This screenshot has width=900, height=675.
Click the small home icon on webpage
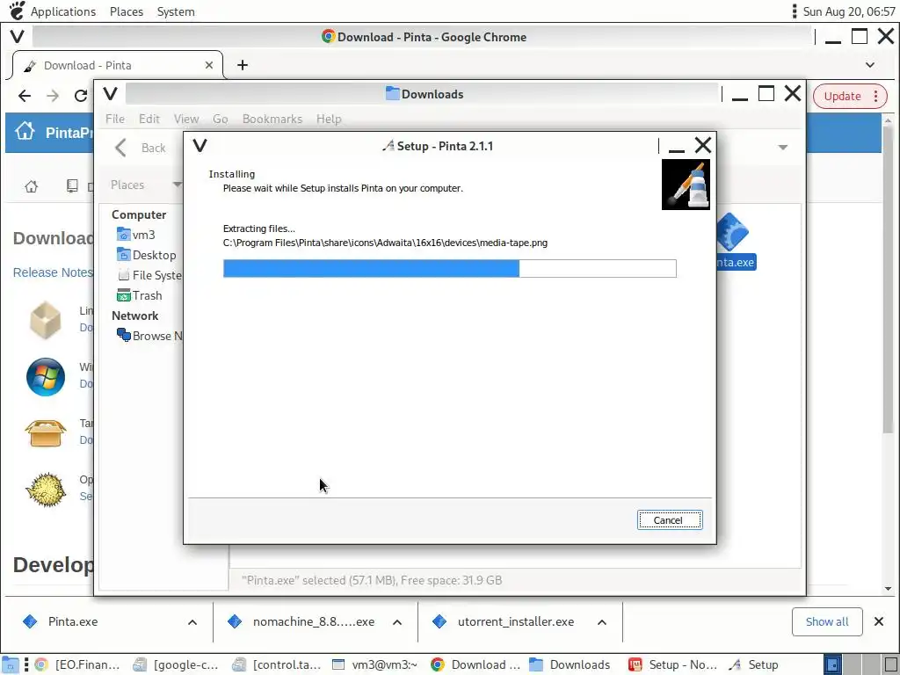pyautogui.click(x=32, y=186)
